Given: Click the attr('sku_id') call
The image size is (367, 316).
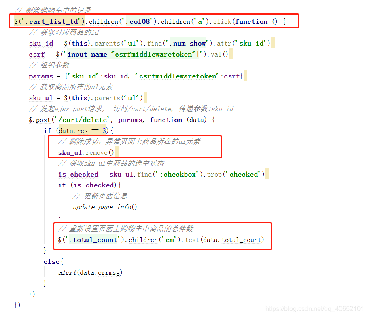Looking at the screenshot, I should [244, 43].
